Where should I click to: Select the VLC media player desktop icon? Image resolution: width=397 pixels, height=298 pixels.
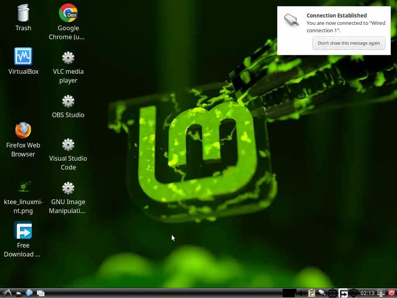[x=68, y=57]
